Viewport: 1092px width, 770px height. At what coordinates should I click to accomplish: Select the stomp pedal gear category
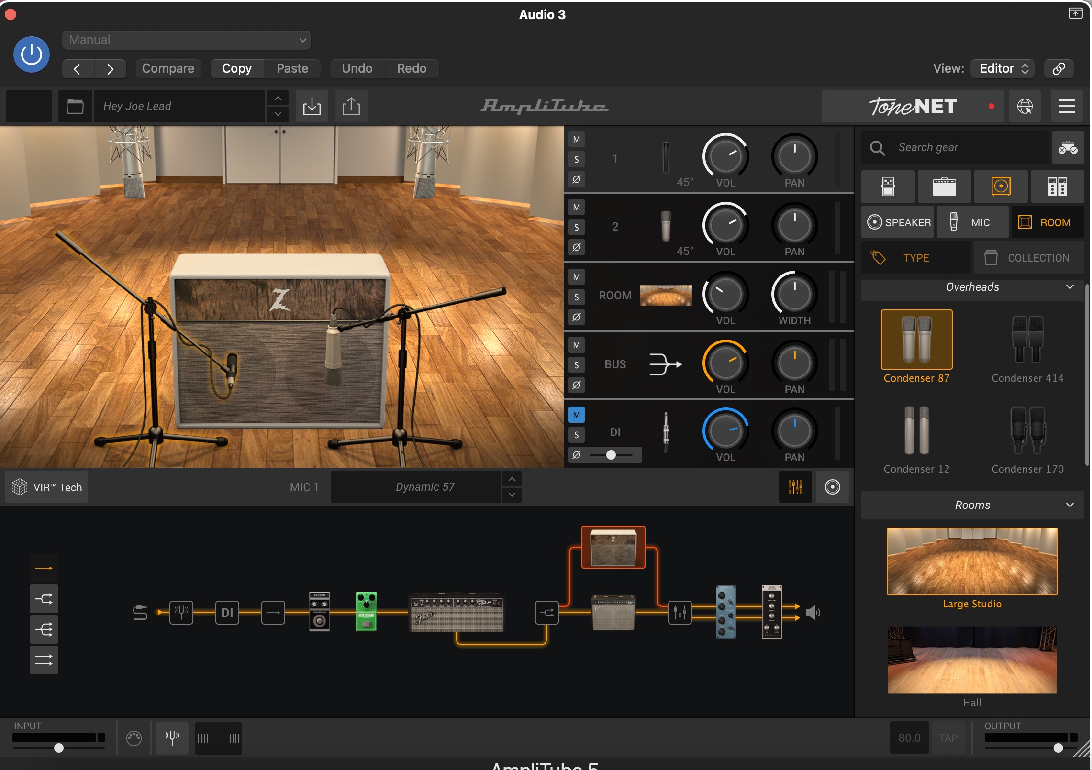pyautogui.click(x=888, y=187)
